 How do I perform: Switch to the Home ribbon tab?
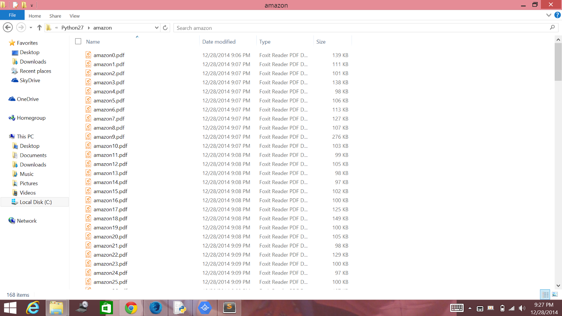(x=35, y=16)
